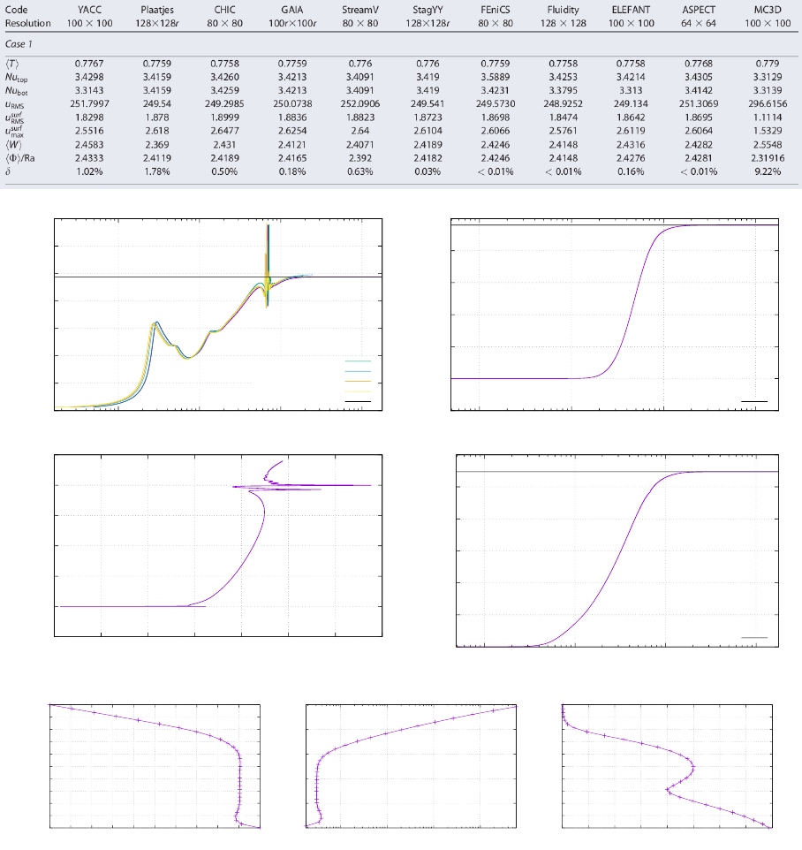Click the value 0.7767 under YACC
This screenshot has width=802, height=850.
coord(89,64)
